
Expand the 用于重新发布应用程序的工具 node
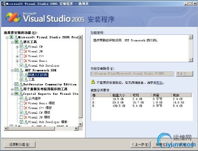pyautogui.click(x=12, y=89)
